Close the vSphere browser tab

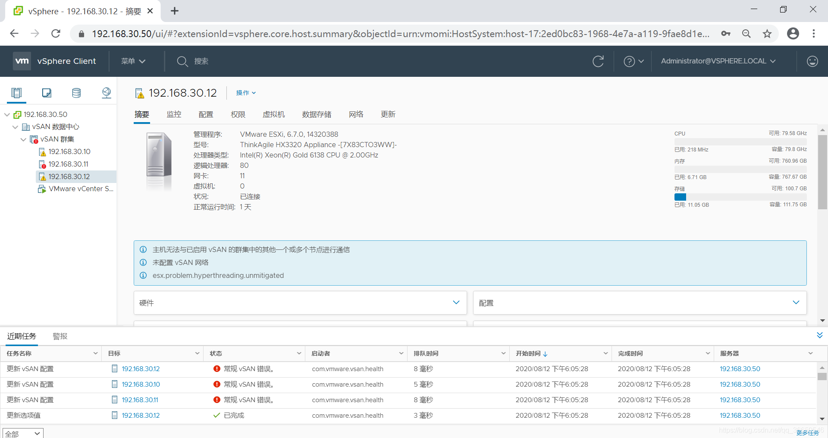(x=150, y=11)
